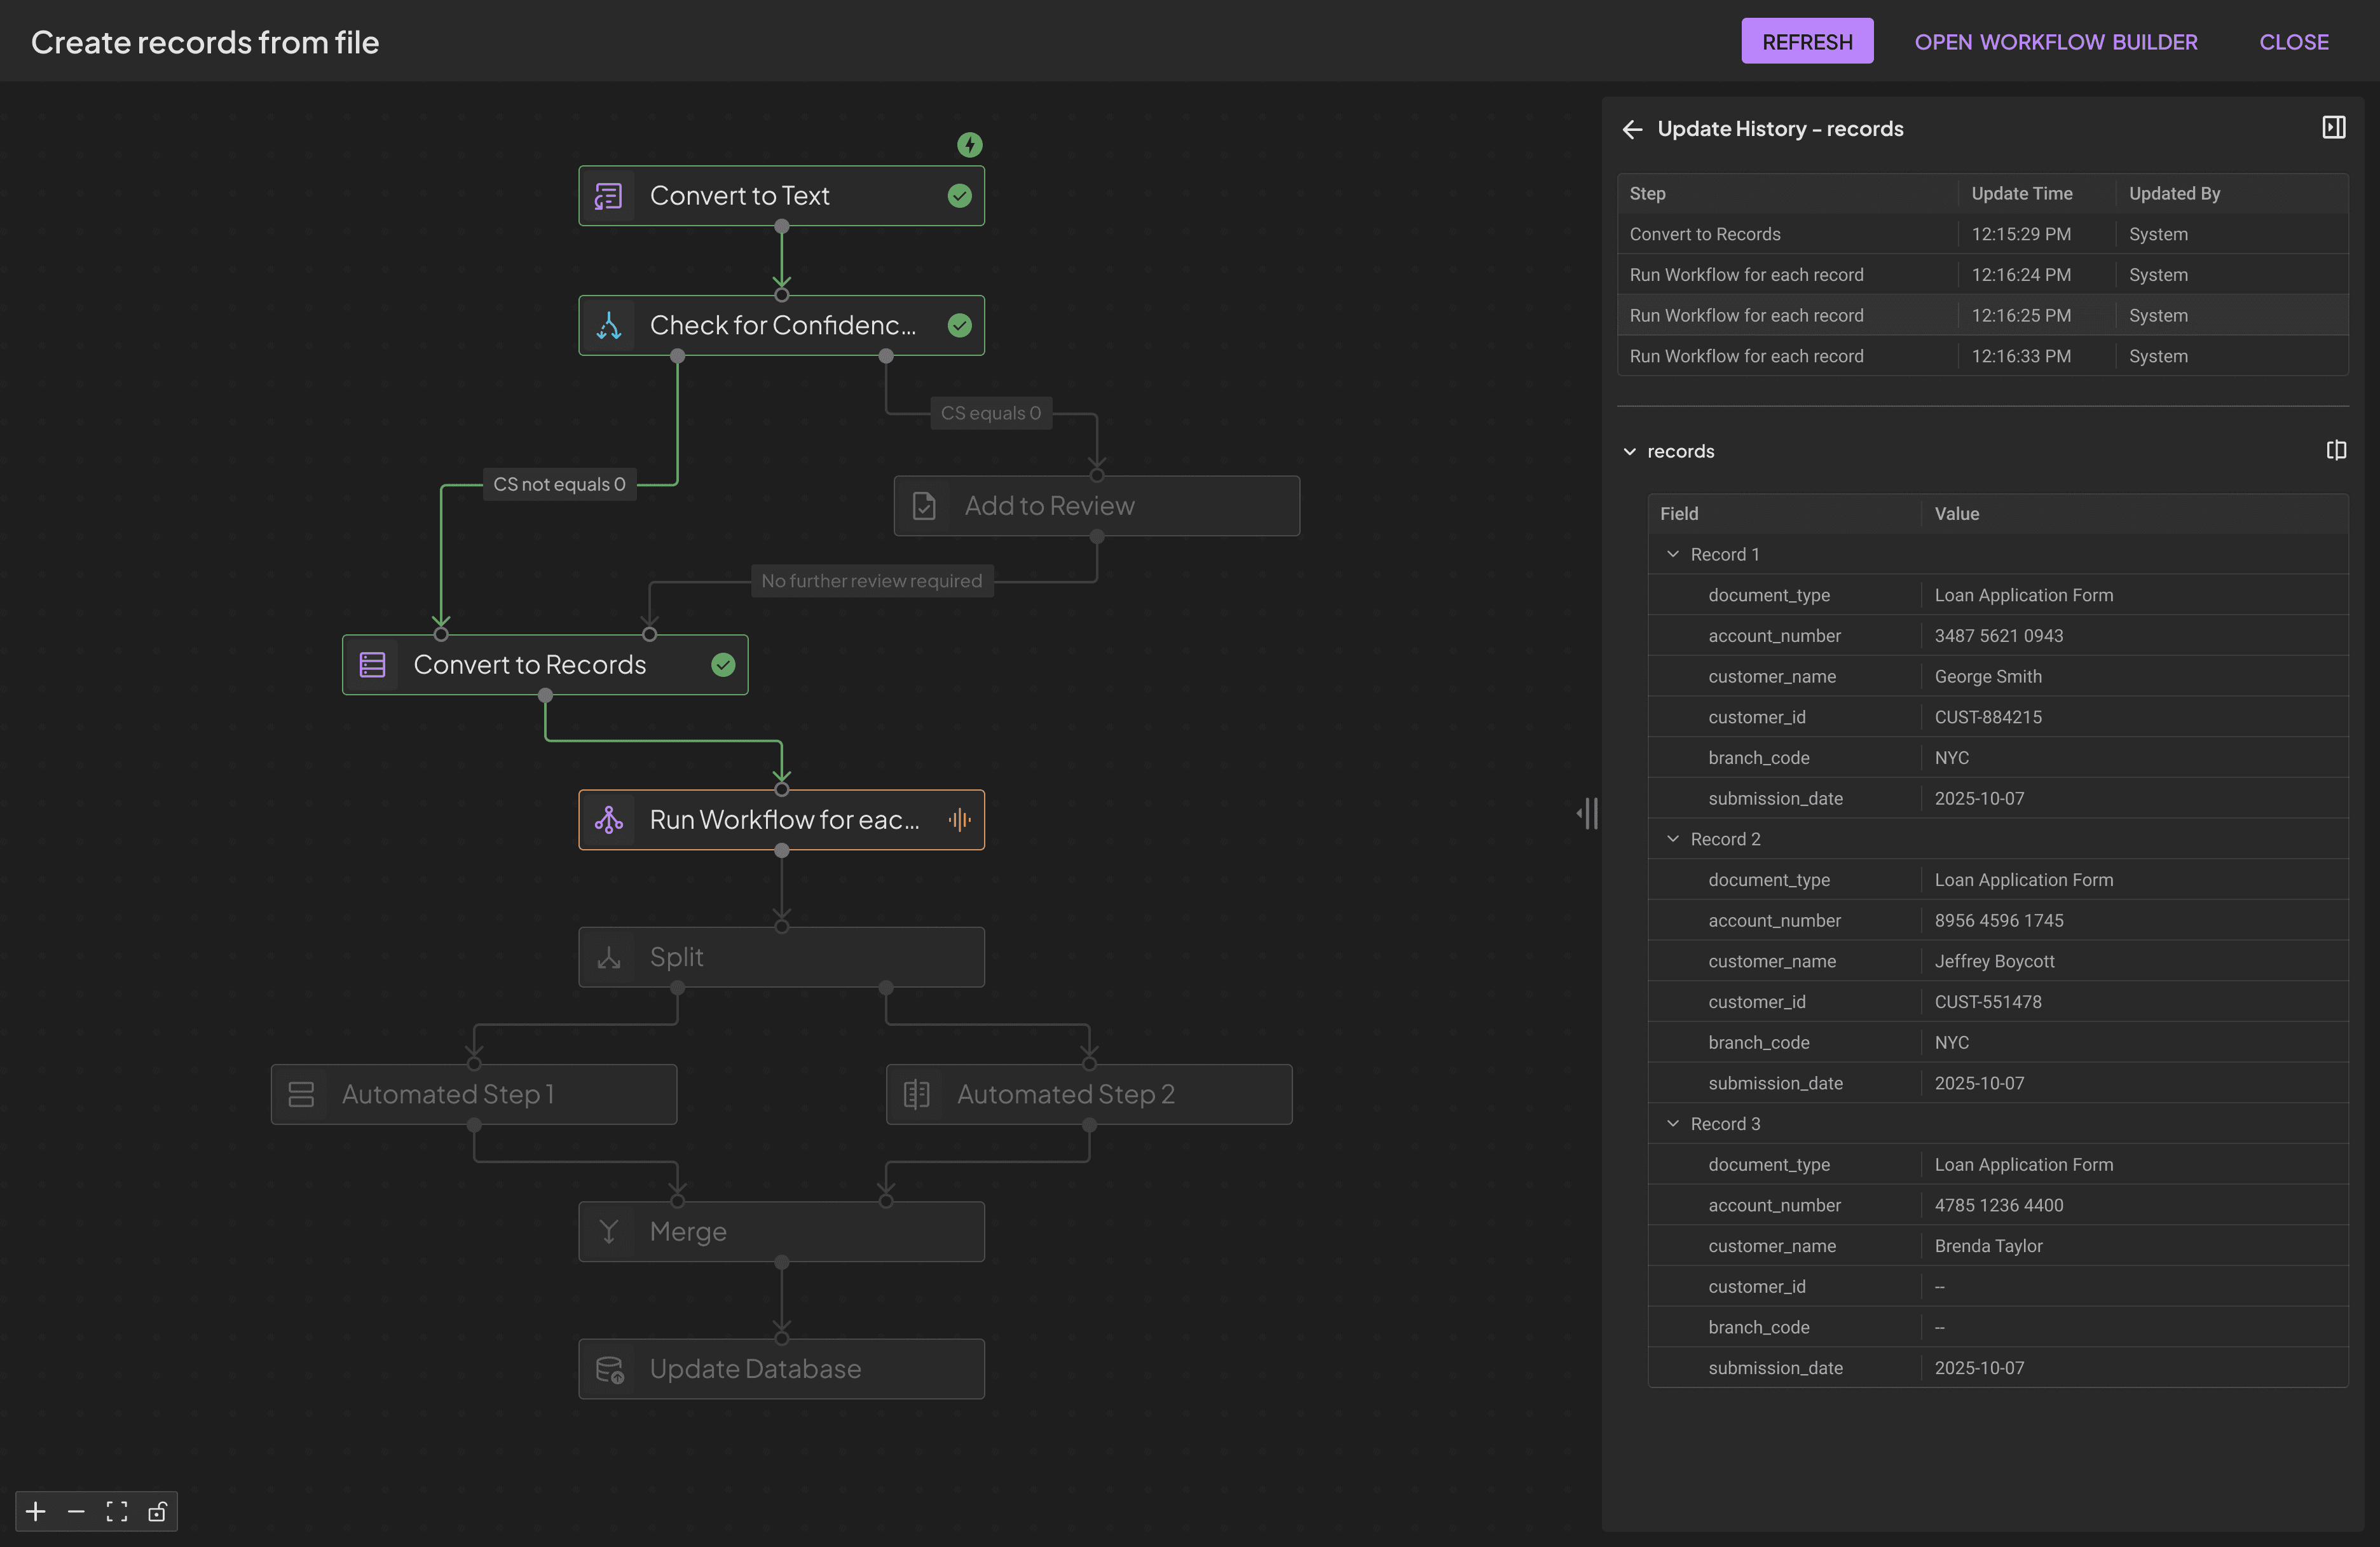Go back from Update History view
The width and height of the screenshot is (2380, 1547).
(1632, 129)
